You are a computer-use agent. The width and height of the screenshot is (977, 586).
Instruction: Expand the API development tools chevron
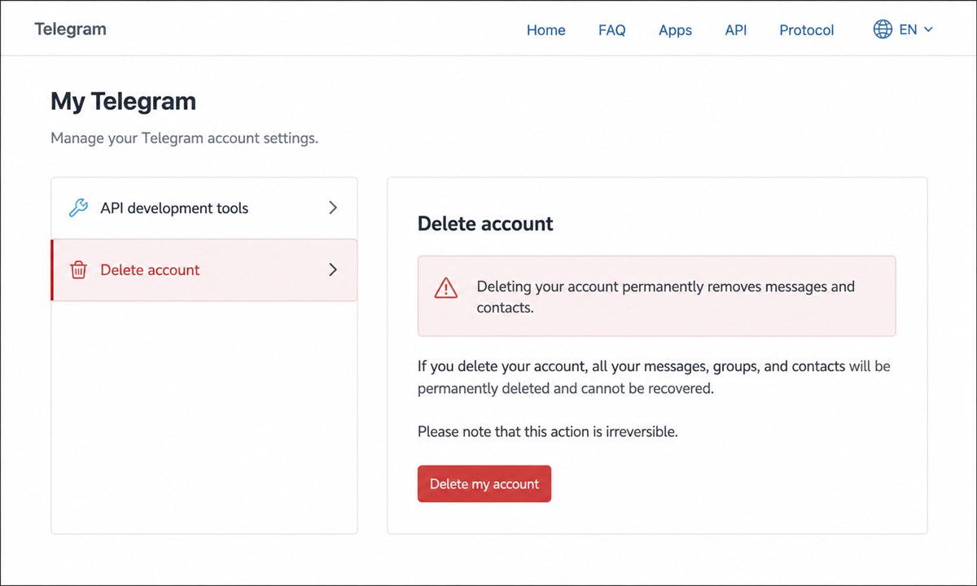tap(332, 208)
